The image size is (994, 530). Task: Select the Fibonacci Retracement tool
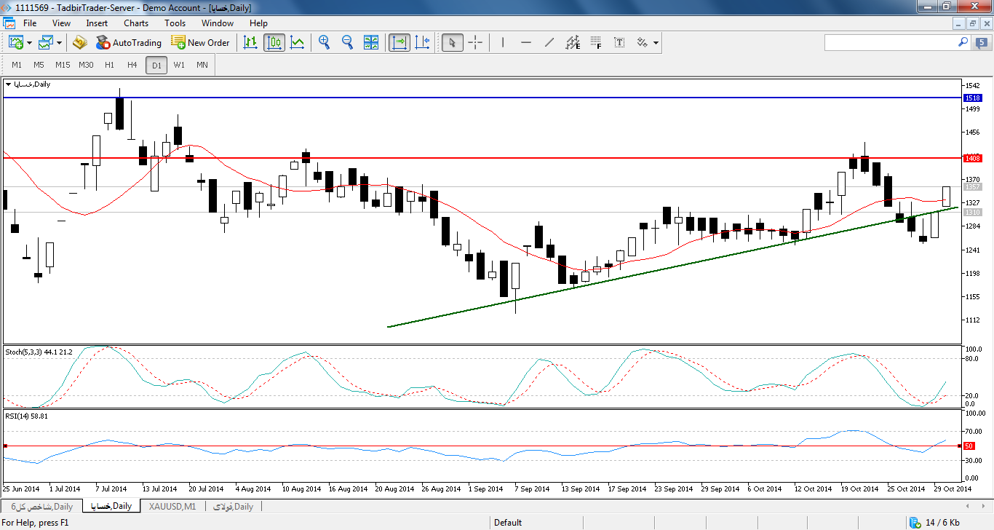pyautogui.click(x=596, y=42)
